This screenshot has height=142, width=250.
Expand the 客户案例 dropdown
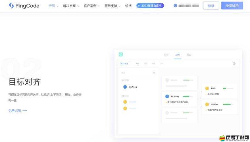coord(92,6)
